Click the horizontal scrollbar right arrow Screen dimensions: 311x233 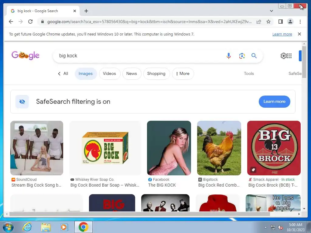click(x=299, y=214)
